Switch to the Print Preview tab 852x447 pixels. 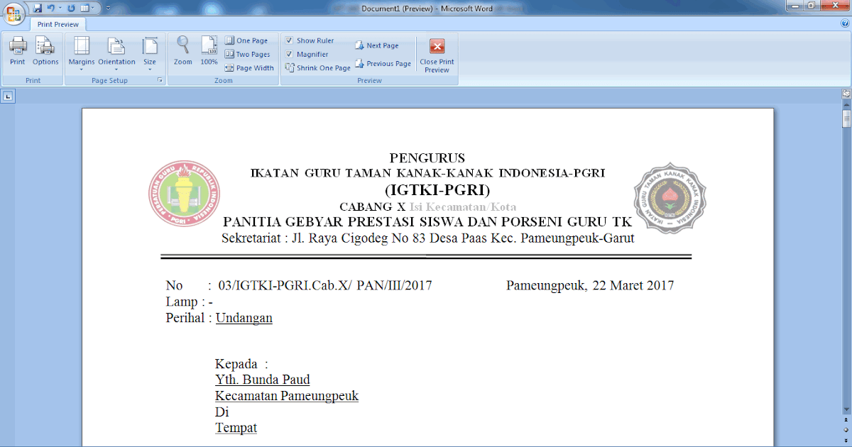pyautogui.click(x=58, y=24)
